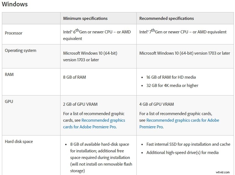The height and width of the screenshot is (175, 235).
Task: Click the Windows section heading
Action: click(x=15, y=4)
